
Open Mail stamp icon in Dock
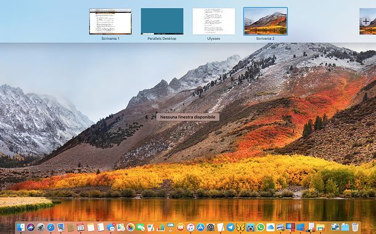click(60, 227)
